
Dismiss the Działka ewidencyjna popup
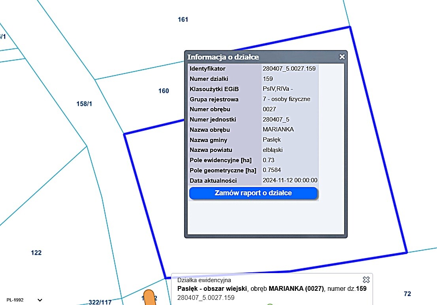[x=366, y=280]
